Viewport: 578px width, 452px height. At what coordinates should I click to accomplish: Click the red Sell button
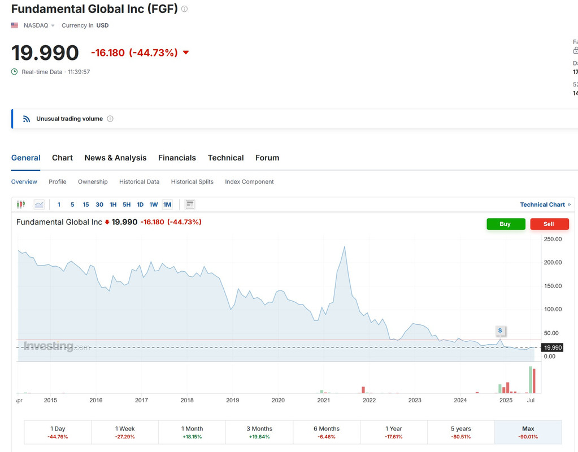tap(549, 224)
